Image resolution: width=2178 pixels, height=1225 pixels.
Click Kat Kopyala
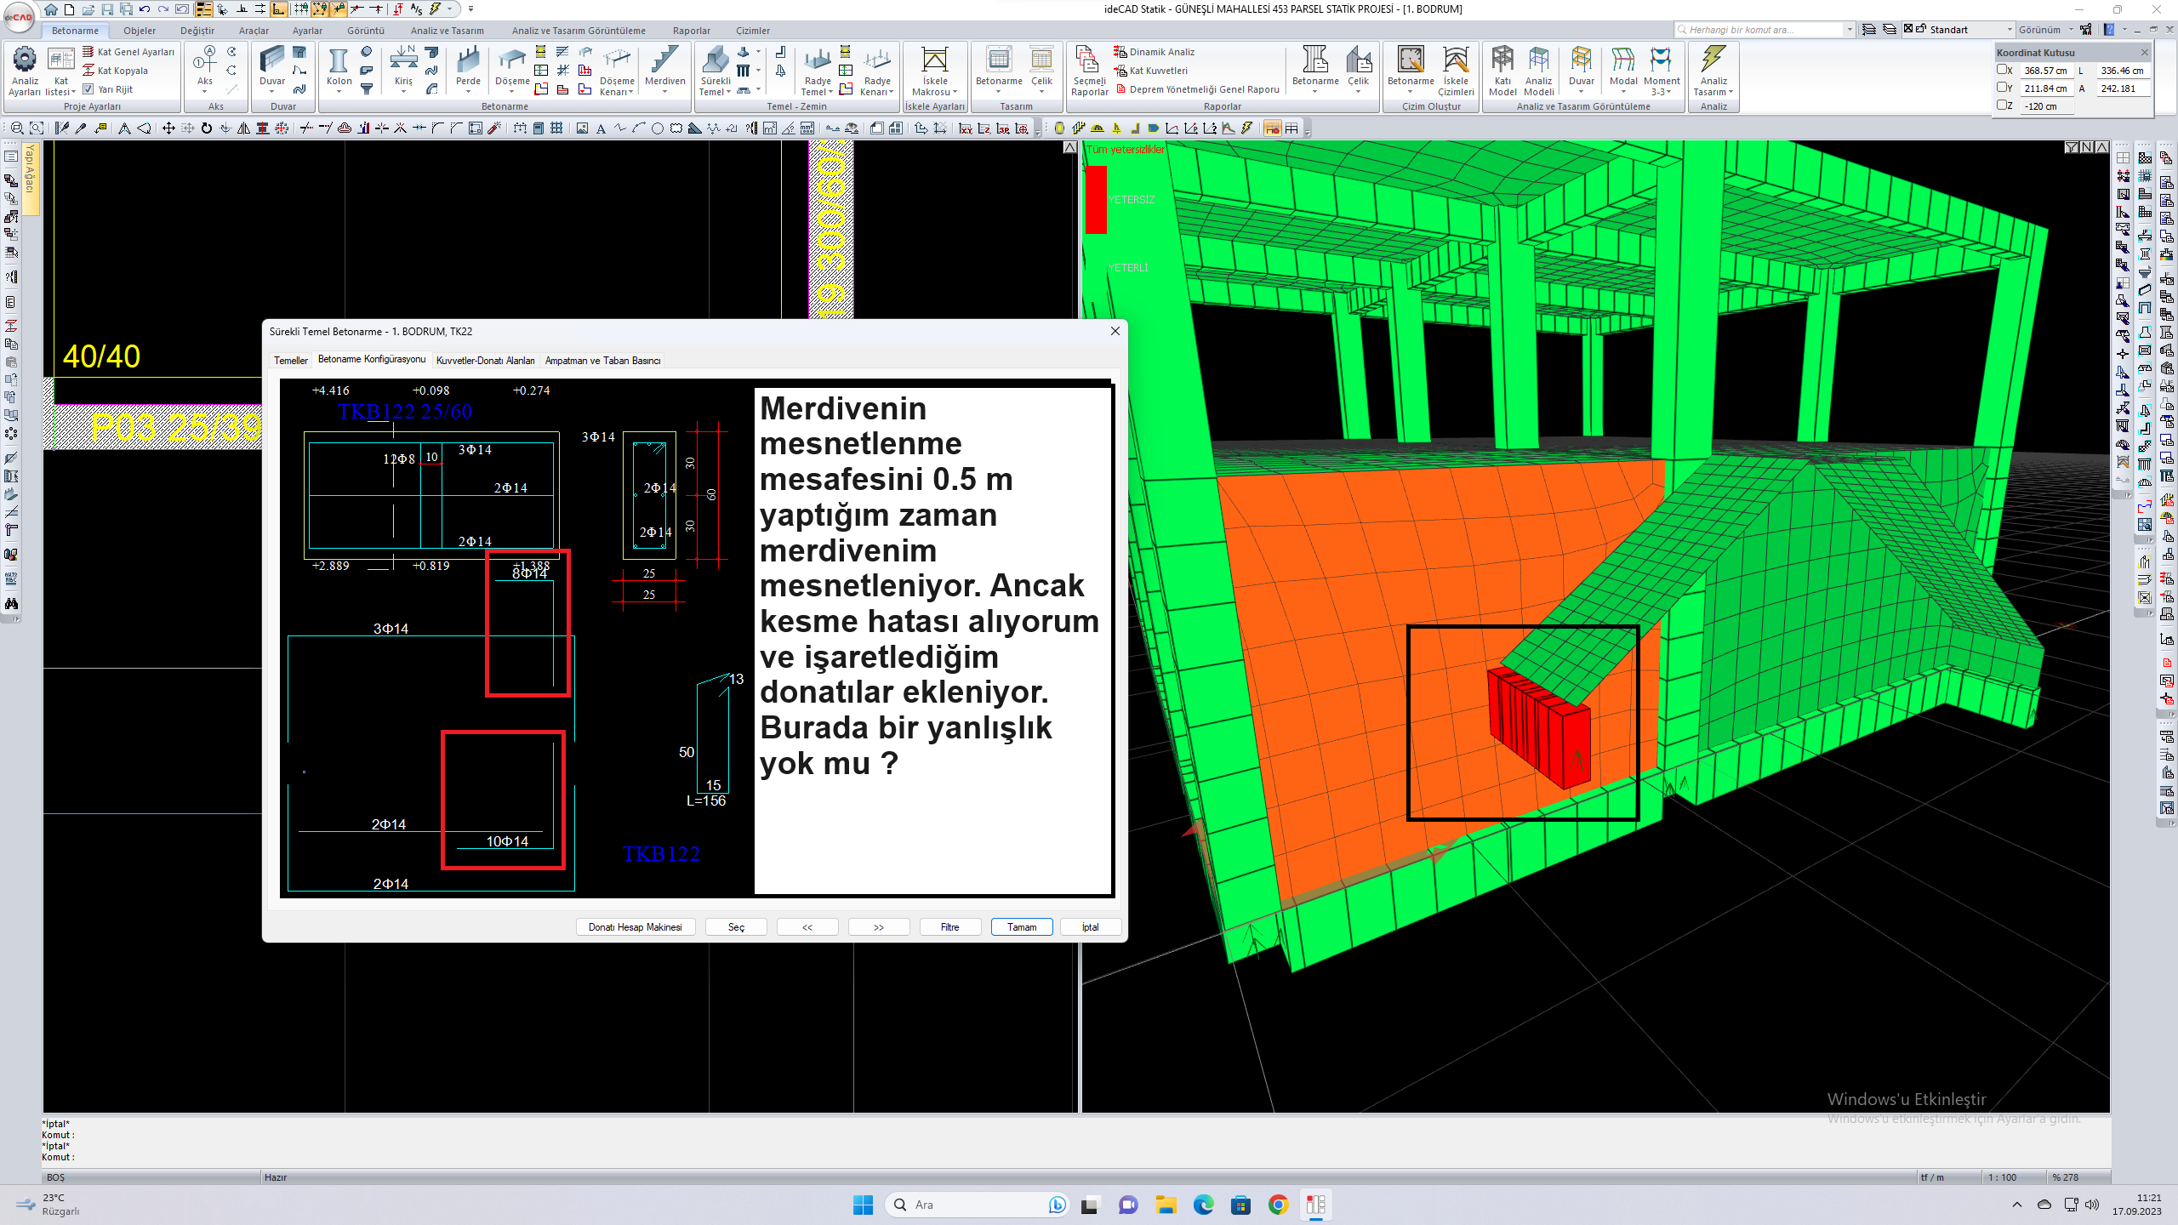(x=115, y=71)
